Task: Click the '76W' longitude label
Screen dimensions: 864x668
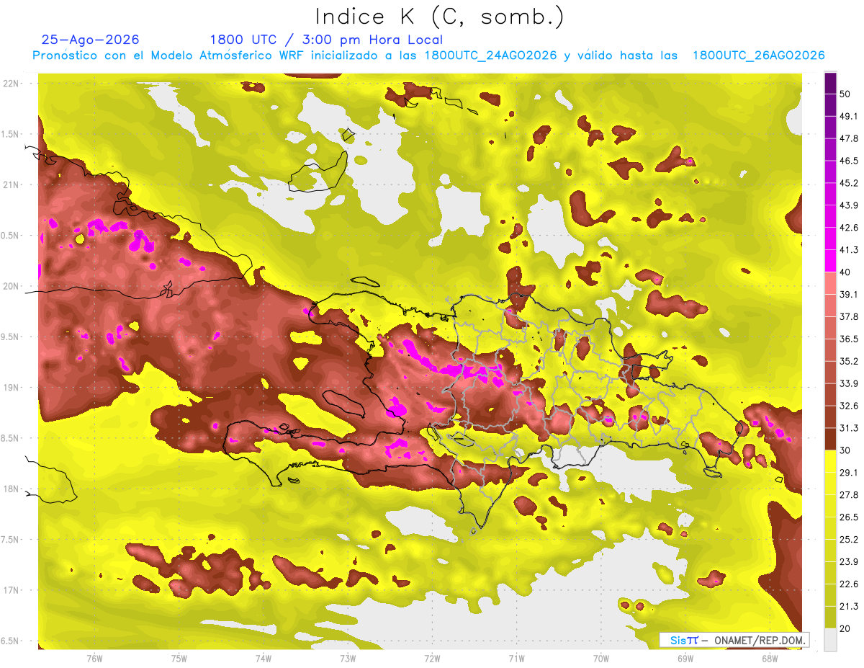Action: (x=94, y=658)
